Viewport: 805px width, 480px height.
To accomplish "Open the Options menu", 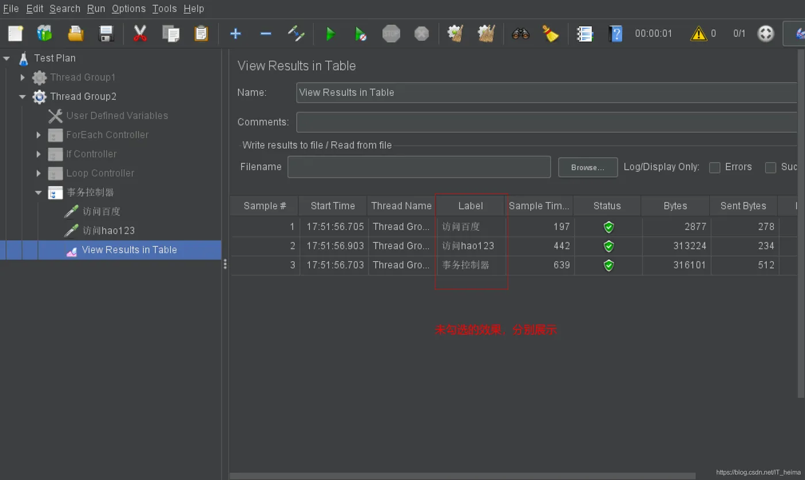I will click(x=129, y=9).
